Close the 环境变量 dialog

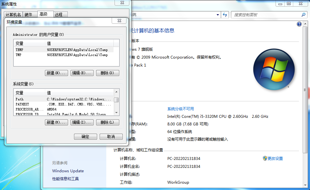(x=119, y=21)
